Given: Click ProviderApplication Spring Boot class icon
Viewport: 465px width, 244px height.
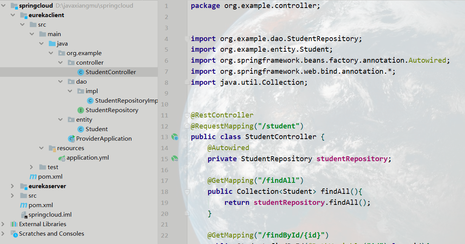Looking at the screenshot, I should (71, 139).
